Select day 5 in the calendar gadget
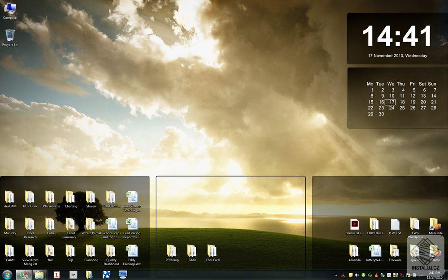Viewport: 448px width, 280px height. [x=414, y=90]
